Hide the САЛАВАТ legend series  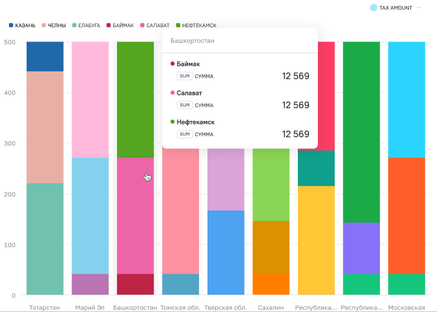point(155,25)
